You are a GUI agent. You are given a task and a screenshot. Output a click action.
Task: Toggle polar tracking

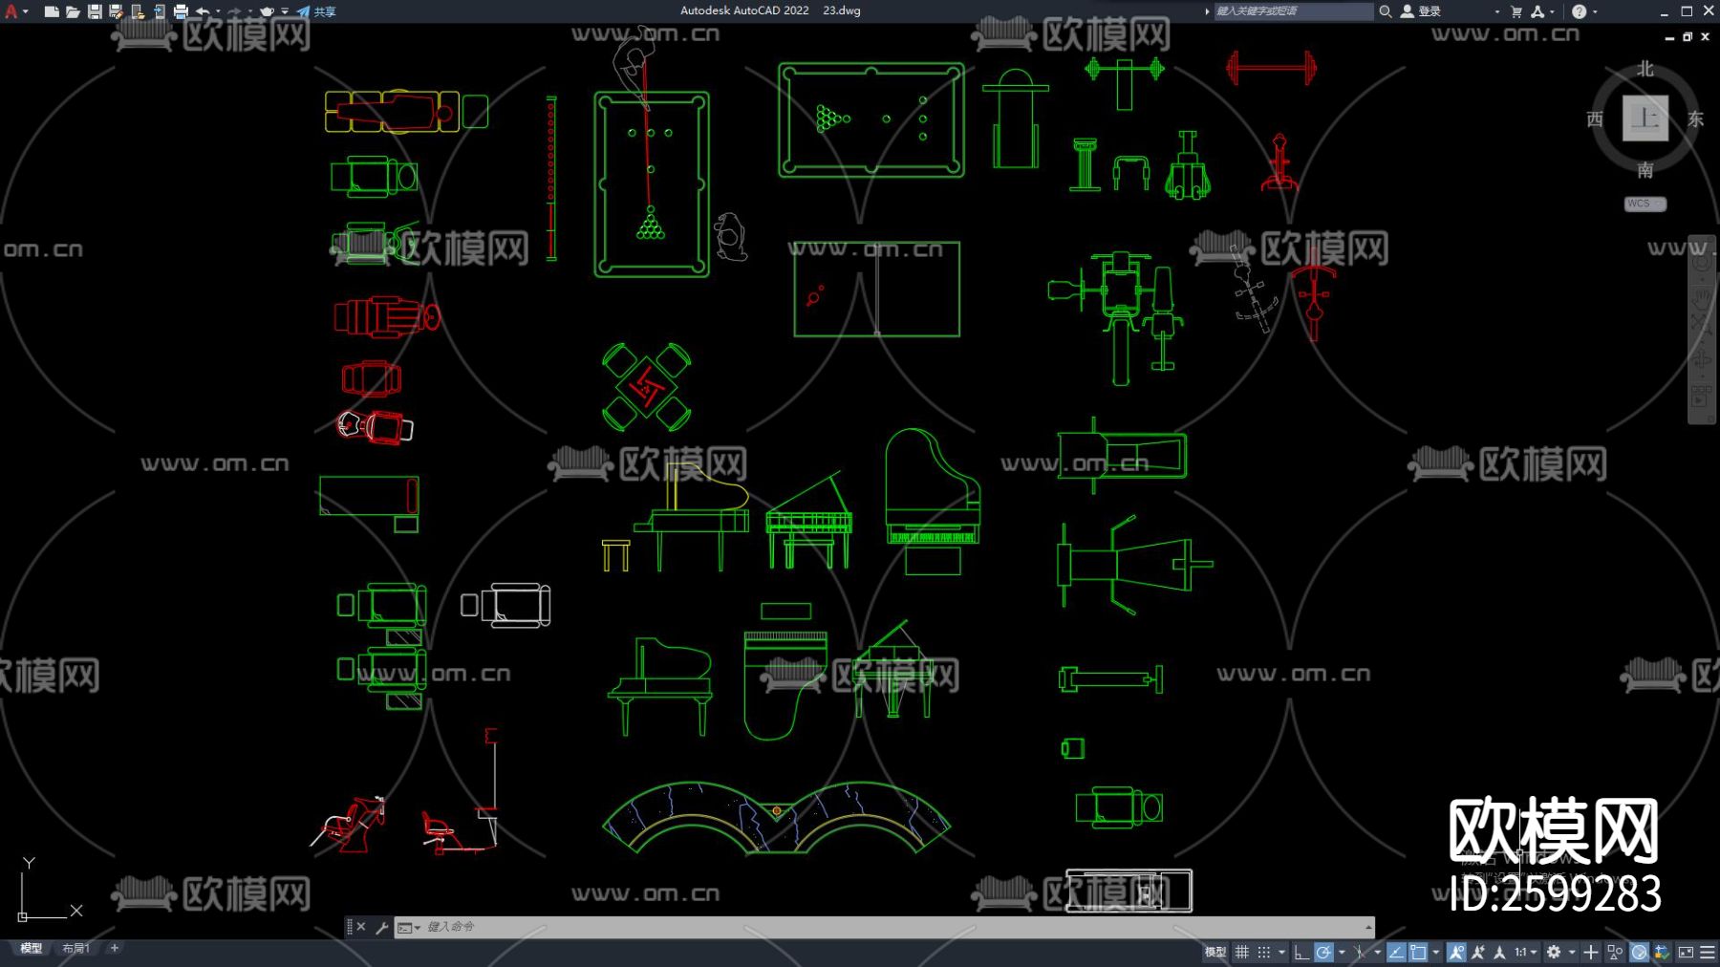point(1323,952)
